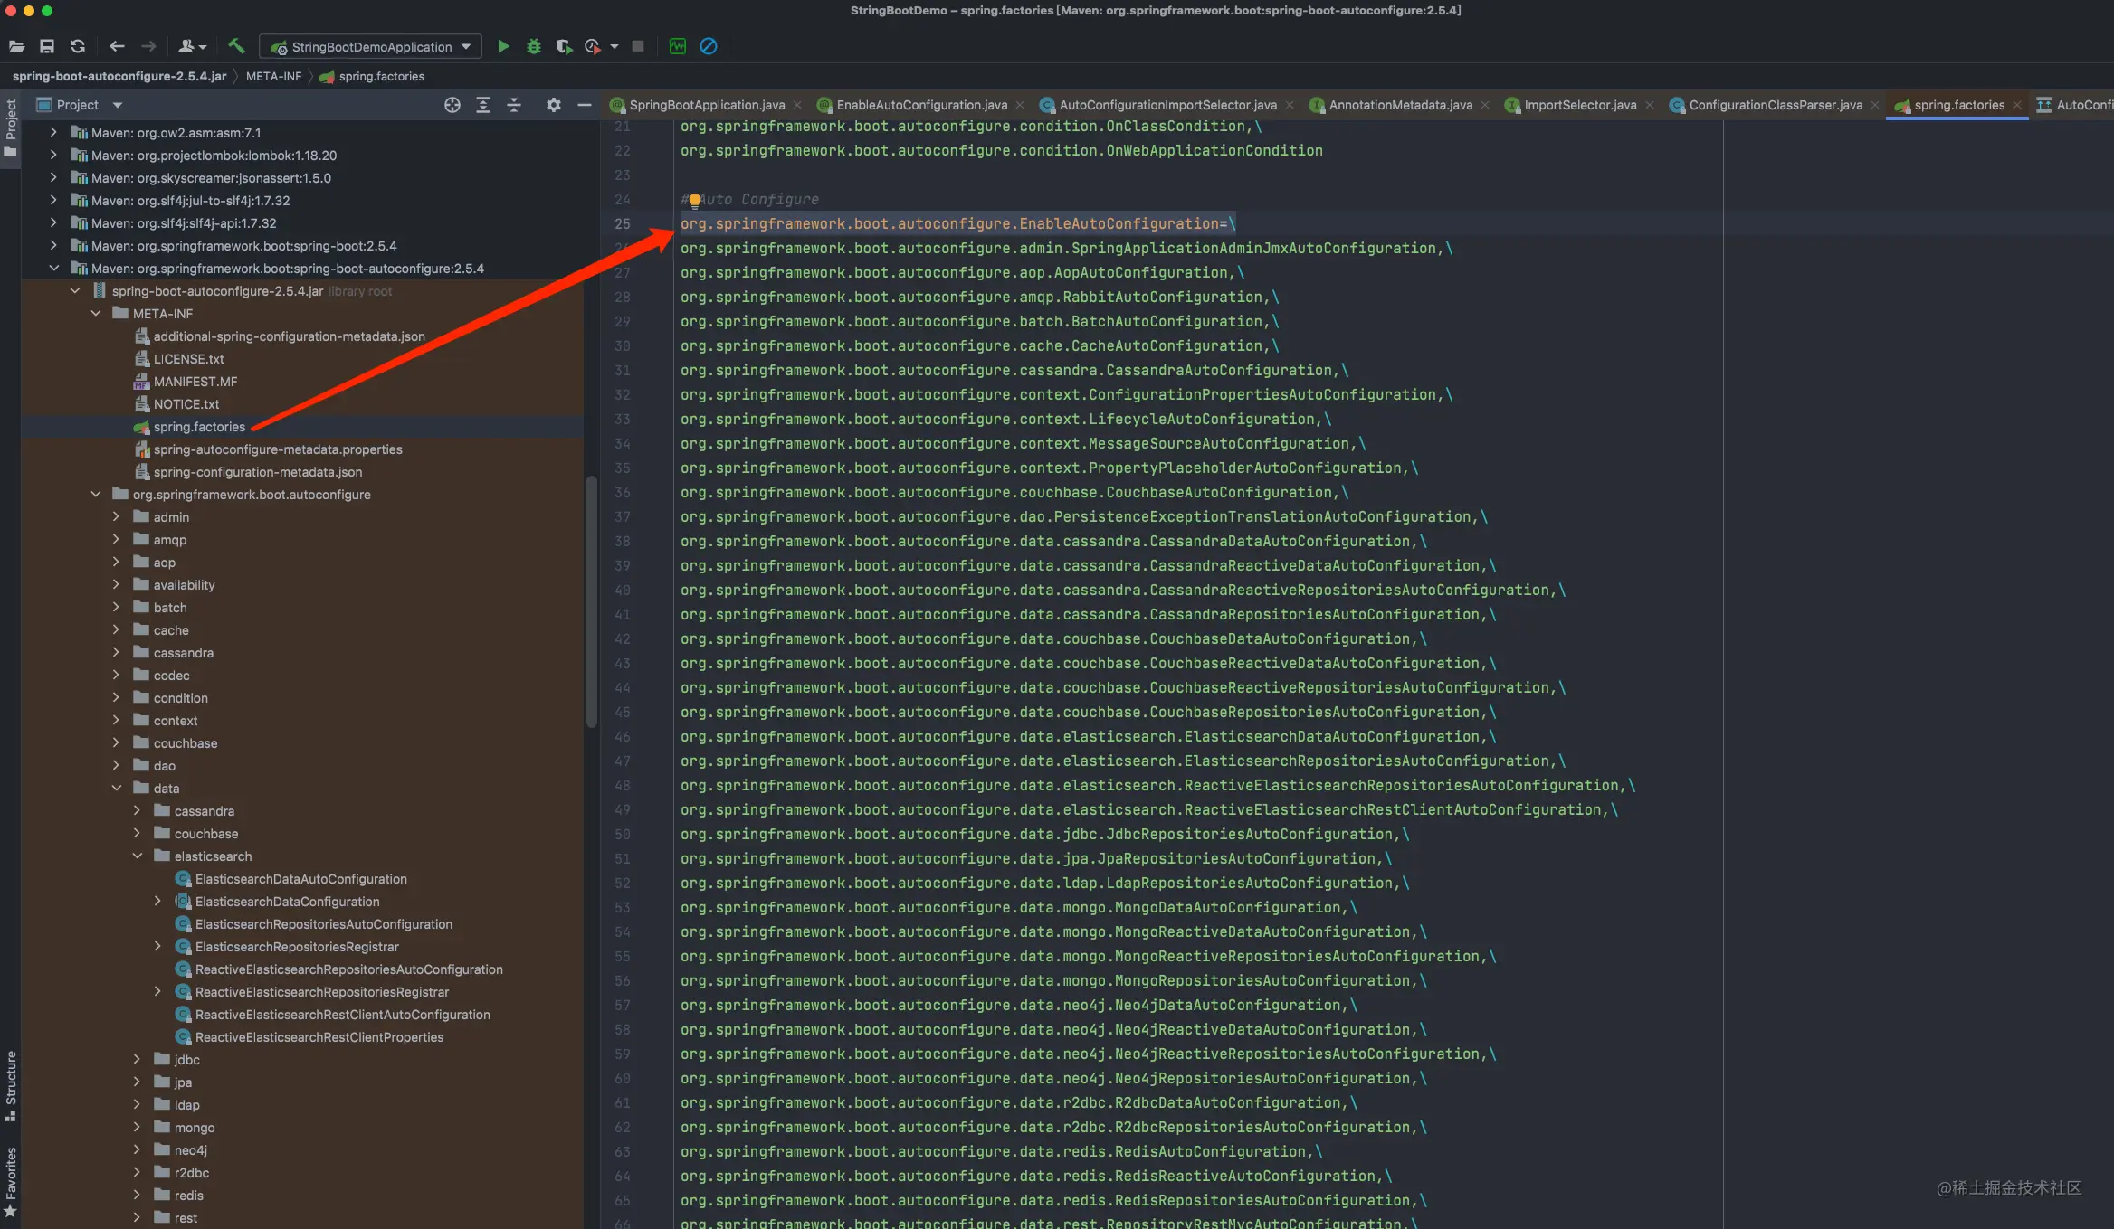Image resolution: width=2114 pixels, height=1229 pixels.
Task: Click the Synchronize refresh toolbar icon
Action: pos(78,46)
